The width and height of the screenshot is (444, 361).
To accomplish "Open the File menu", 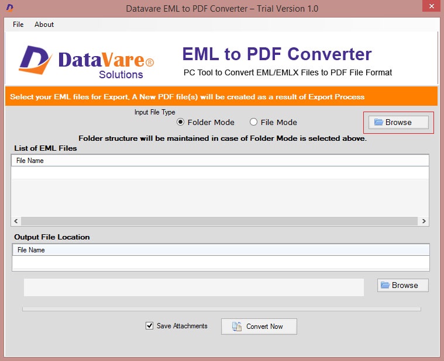I will (18, 25).
